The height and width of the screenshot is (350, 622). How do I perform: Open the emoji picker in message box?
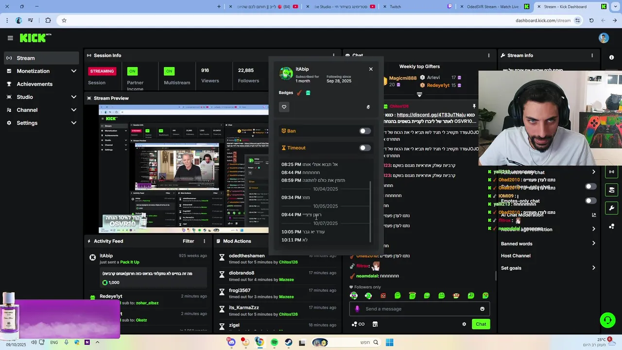[x=482, y=309]
